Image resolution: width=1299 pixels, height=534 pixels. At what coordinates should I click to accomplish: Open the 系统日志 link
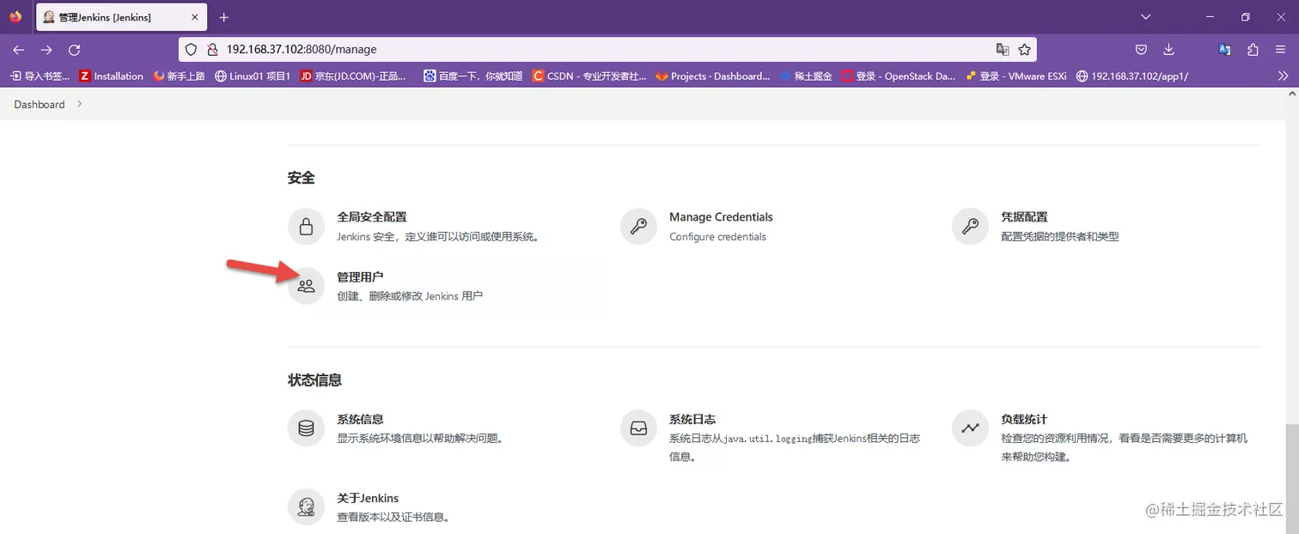tap(692, 419)
